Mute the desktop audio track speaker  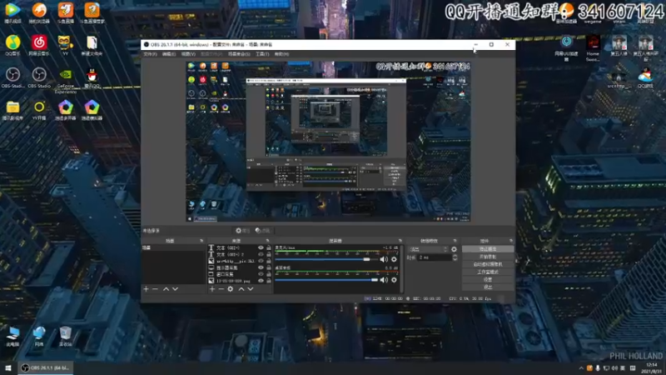click(384, 280)
